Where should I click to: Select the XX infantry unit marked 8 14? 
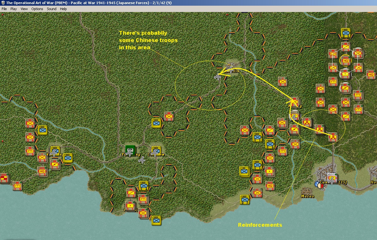[x=258, y=193]
